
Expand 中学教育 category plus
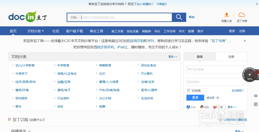[x=55, y=65]
